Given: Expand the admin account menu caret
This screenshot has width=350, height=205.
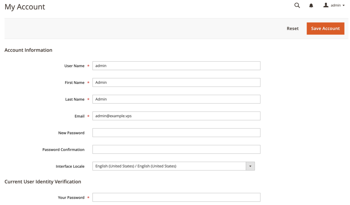Looking at the screenshot, I should coord(344,5).
